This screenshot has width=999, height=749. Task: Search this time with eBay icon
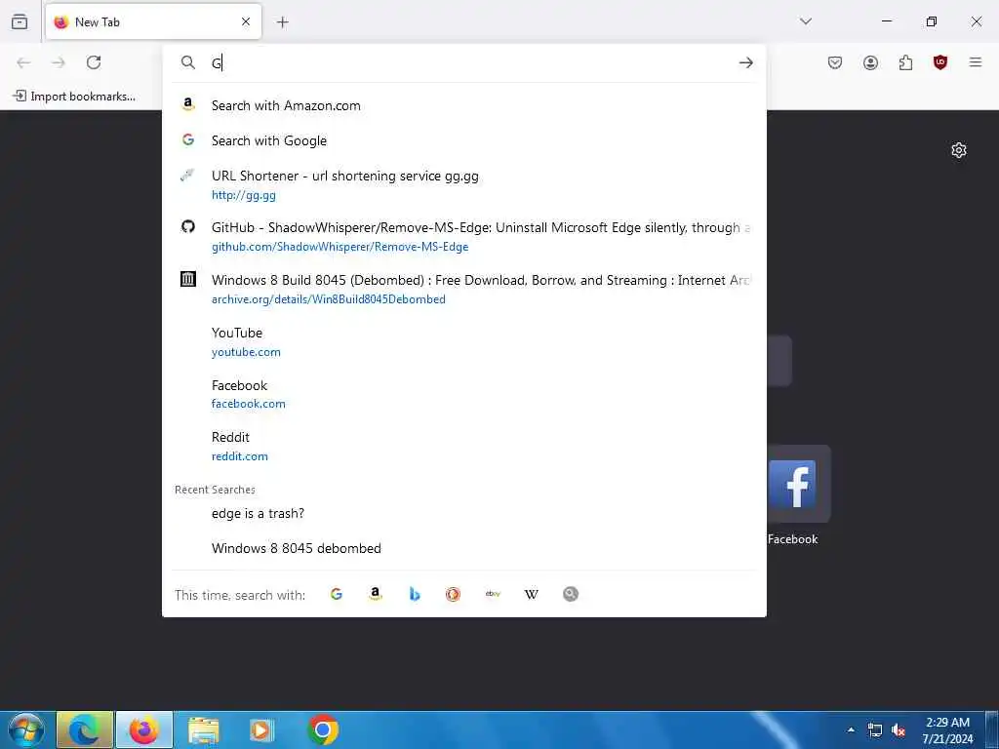493,594
